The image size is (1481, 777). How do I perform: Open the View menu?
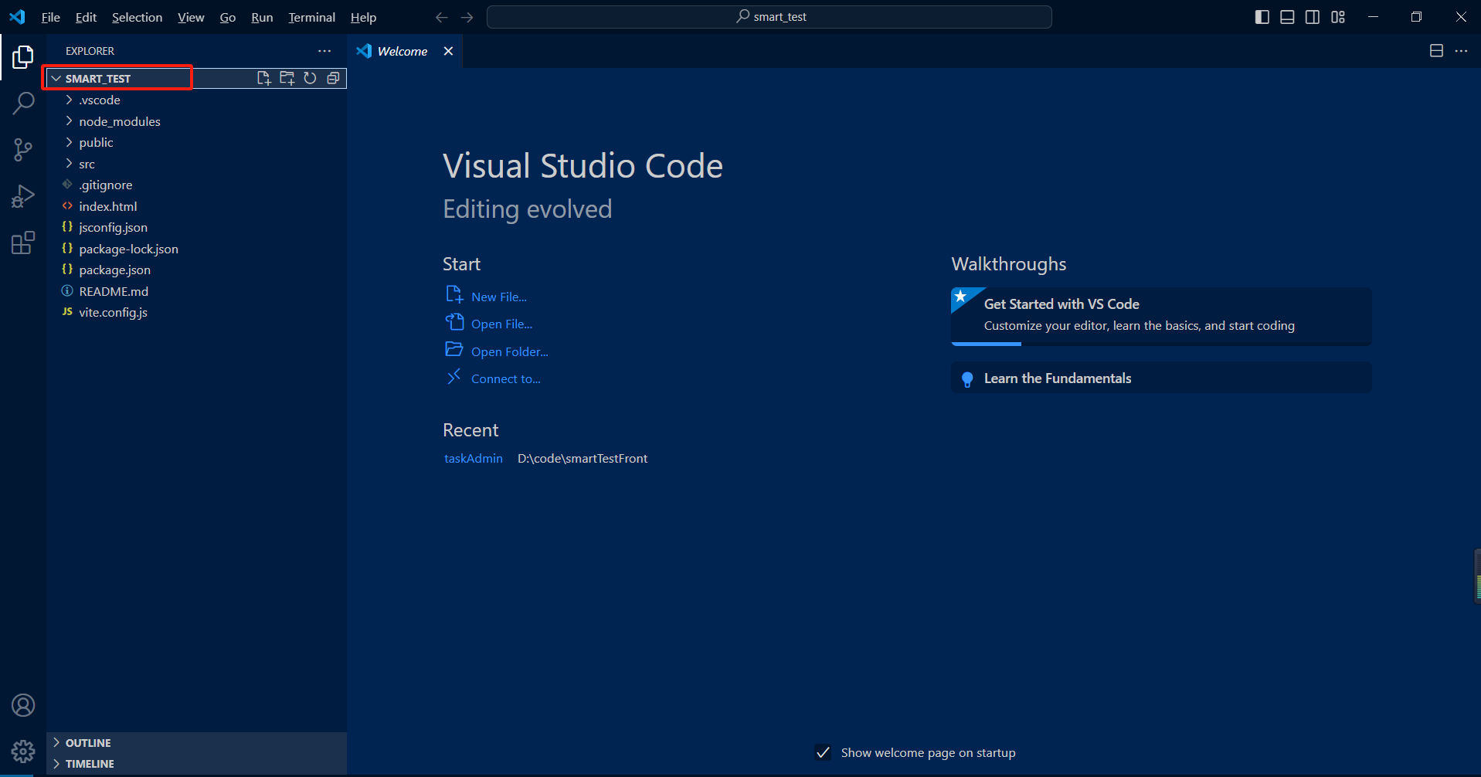tap(191, 17)
